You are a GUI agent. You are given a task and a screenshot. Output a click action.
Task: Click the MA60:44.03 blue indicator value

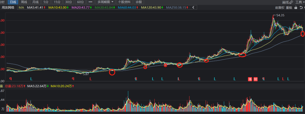(128, 8)
